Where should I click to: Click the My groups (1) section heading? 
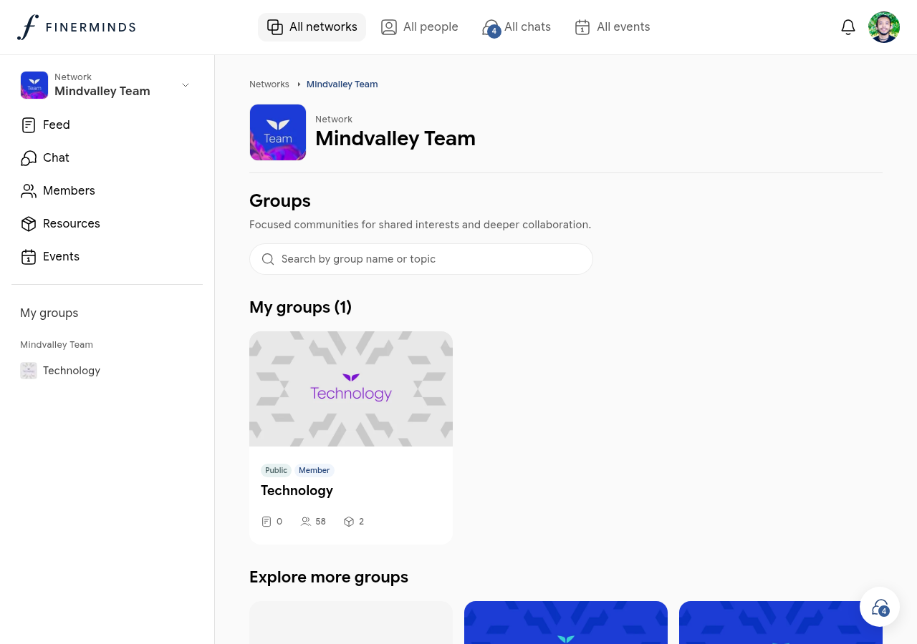pyautogui.click(x=301, y=308)
